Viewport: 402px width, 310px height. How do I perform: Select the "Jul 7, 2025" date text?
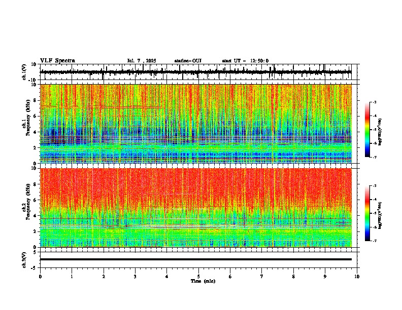[x=142, y=61]
